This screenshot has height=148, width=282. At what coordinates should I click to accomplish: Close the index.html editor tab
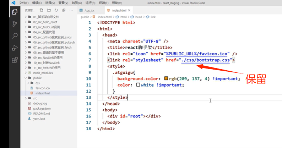coord(129,10)
